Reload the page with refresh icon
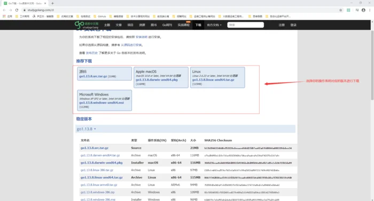374x201 pixels. pos(17,10)
